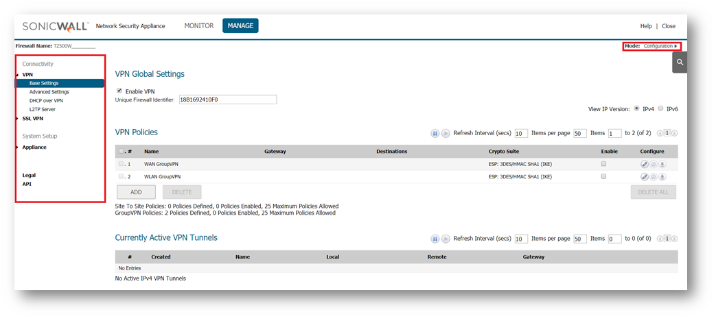Click the DELETE policy button

(182, 192)
